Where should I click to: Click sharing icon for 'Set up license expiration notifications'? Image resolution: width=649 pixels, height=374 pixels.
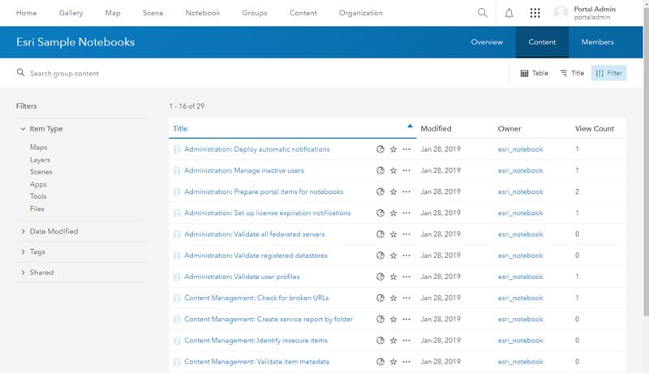(x=380, y=213)
